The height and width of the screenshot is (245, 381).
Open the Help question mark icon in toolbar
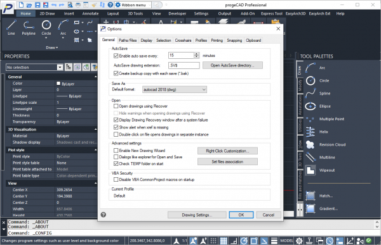[110, 4]
